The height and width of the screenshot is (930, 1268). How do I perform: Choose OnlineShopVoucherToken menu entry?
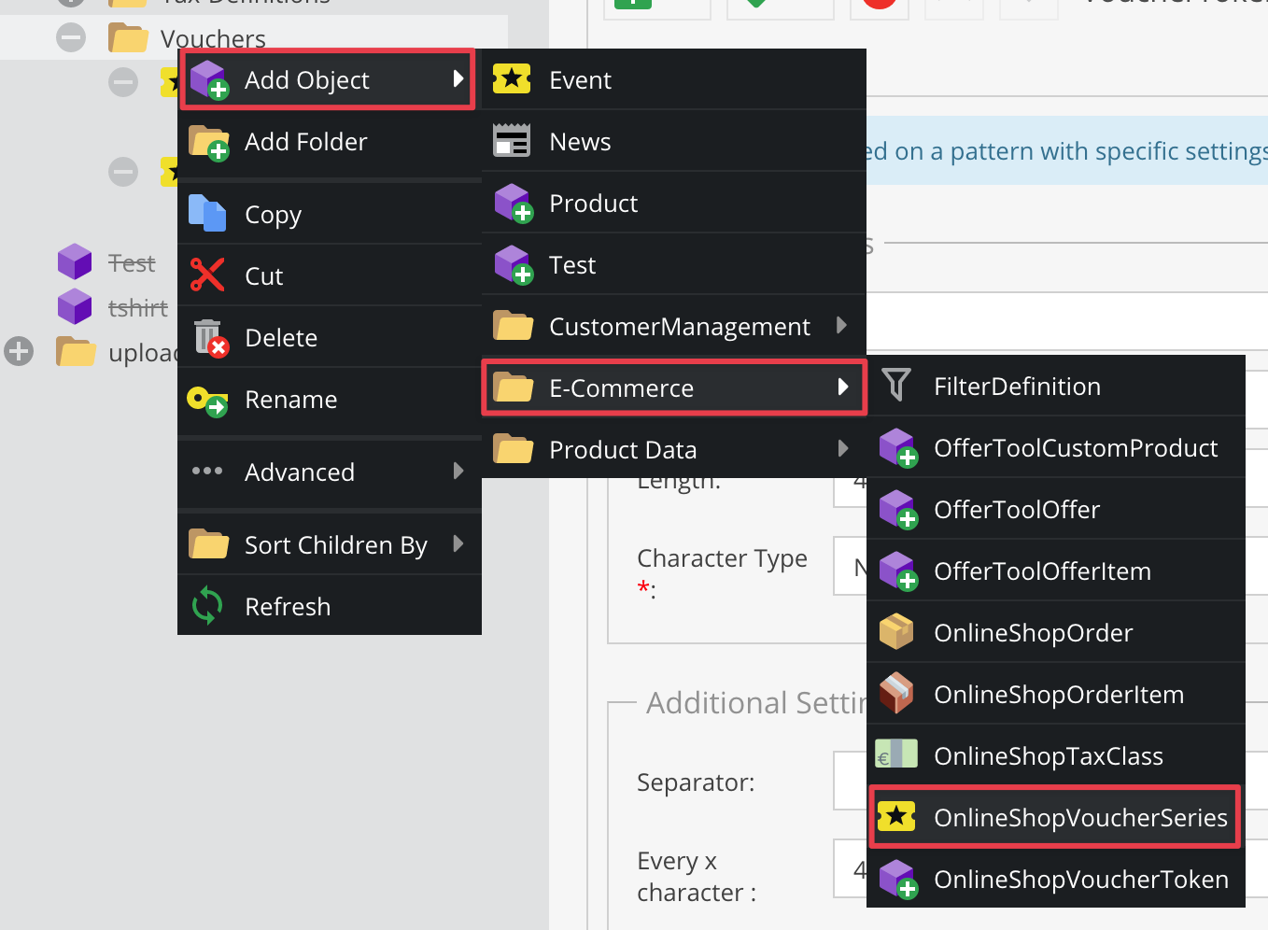(x=1080, y=879)
